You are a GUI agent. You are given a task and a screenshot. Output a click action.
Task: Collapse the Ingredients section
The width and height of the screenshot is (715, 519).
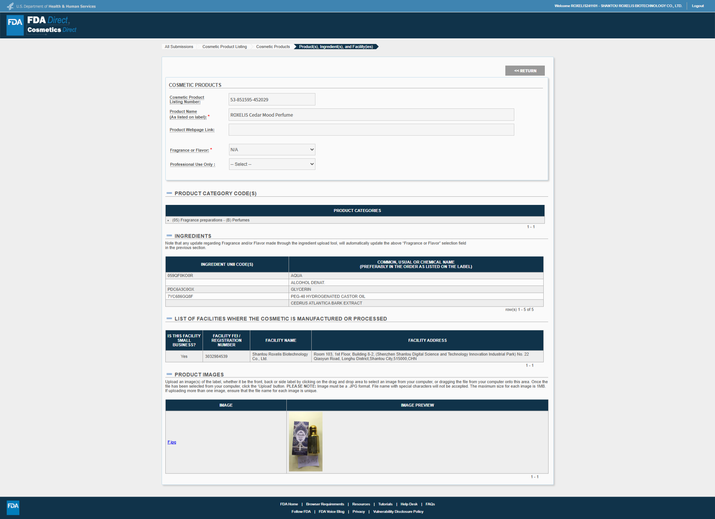tap(169, 236)
